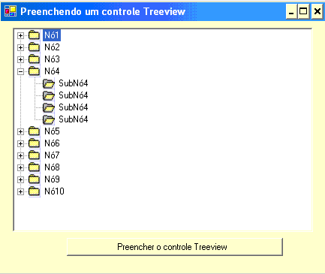Select the Nó9 tree item label
This screenshot has width=325, height=274.
pos(52,179)
